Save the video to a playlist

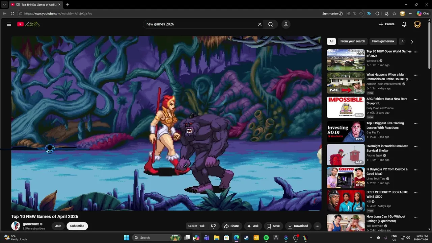[x=273, y=226]
